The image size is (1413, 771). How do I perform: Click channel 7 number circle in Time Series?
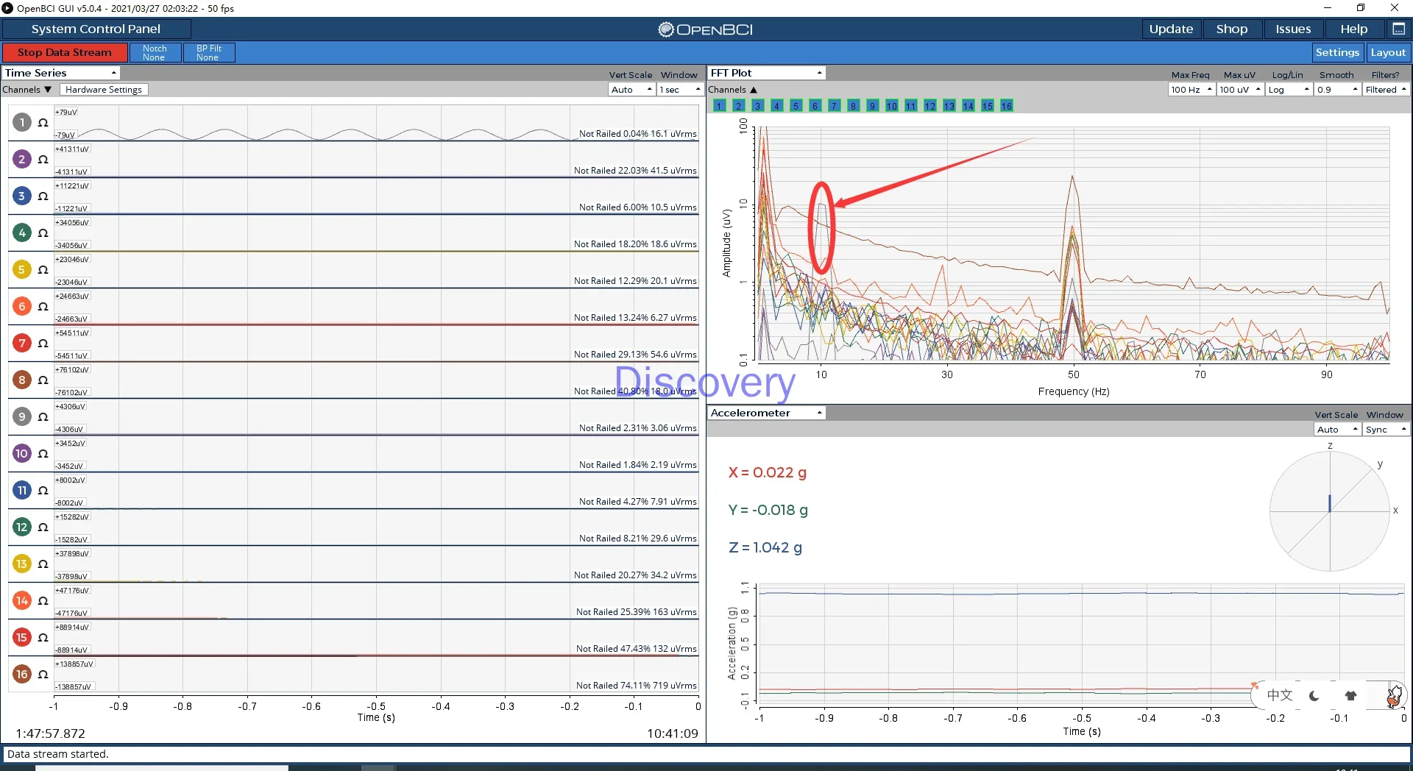coord(22,343)
